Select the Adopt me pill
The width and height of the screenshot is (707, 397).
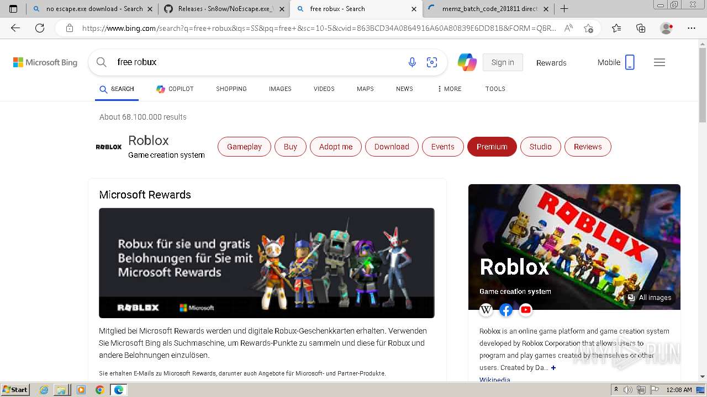pos(336,147)
